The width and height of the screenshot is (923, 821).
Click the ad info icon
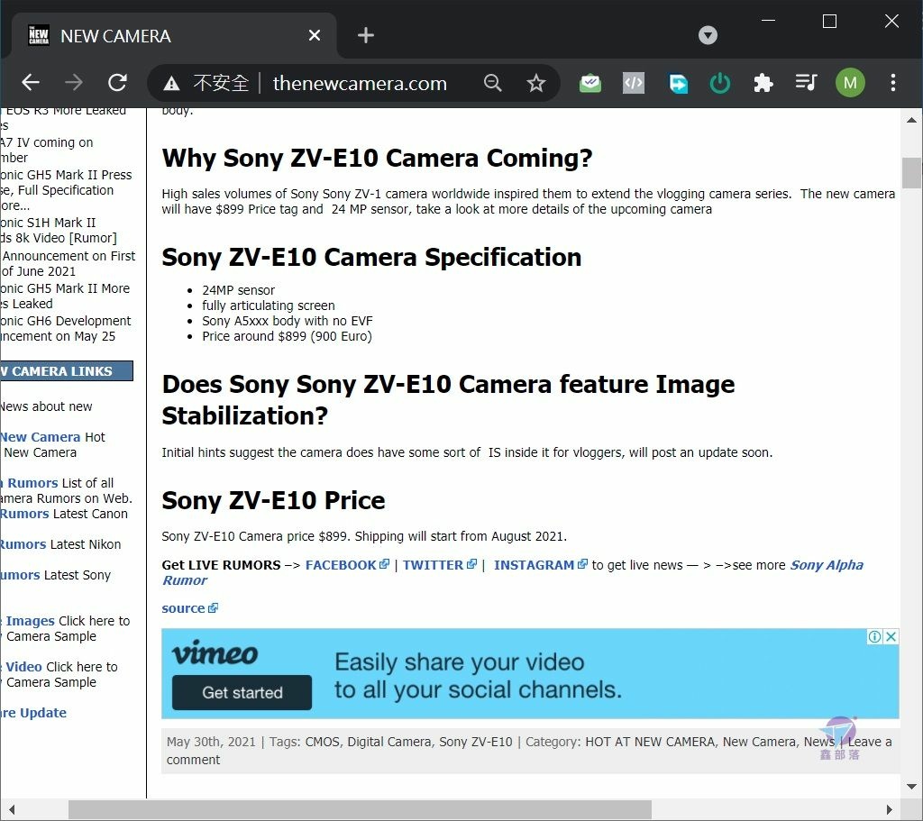(x=874, y=636)
